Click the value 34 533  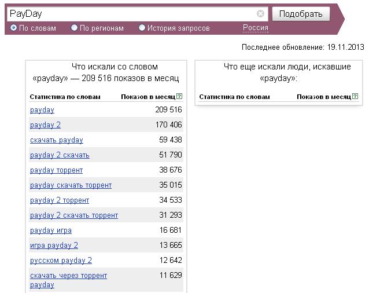point(171,200)
